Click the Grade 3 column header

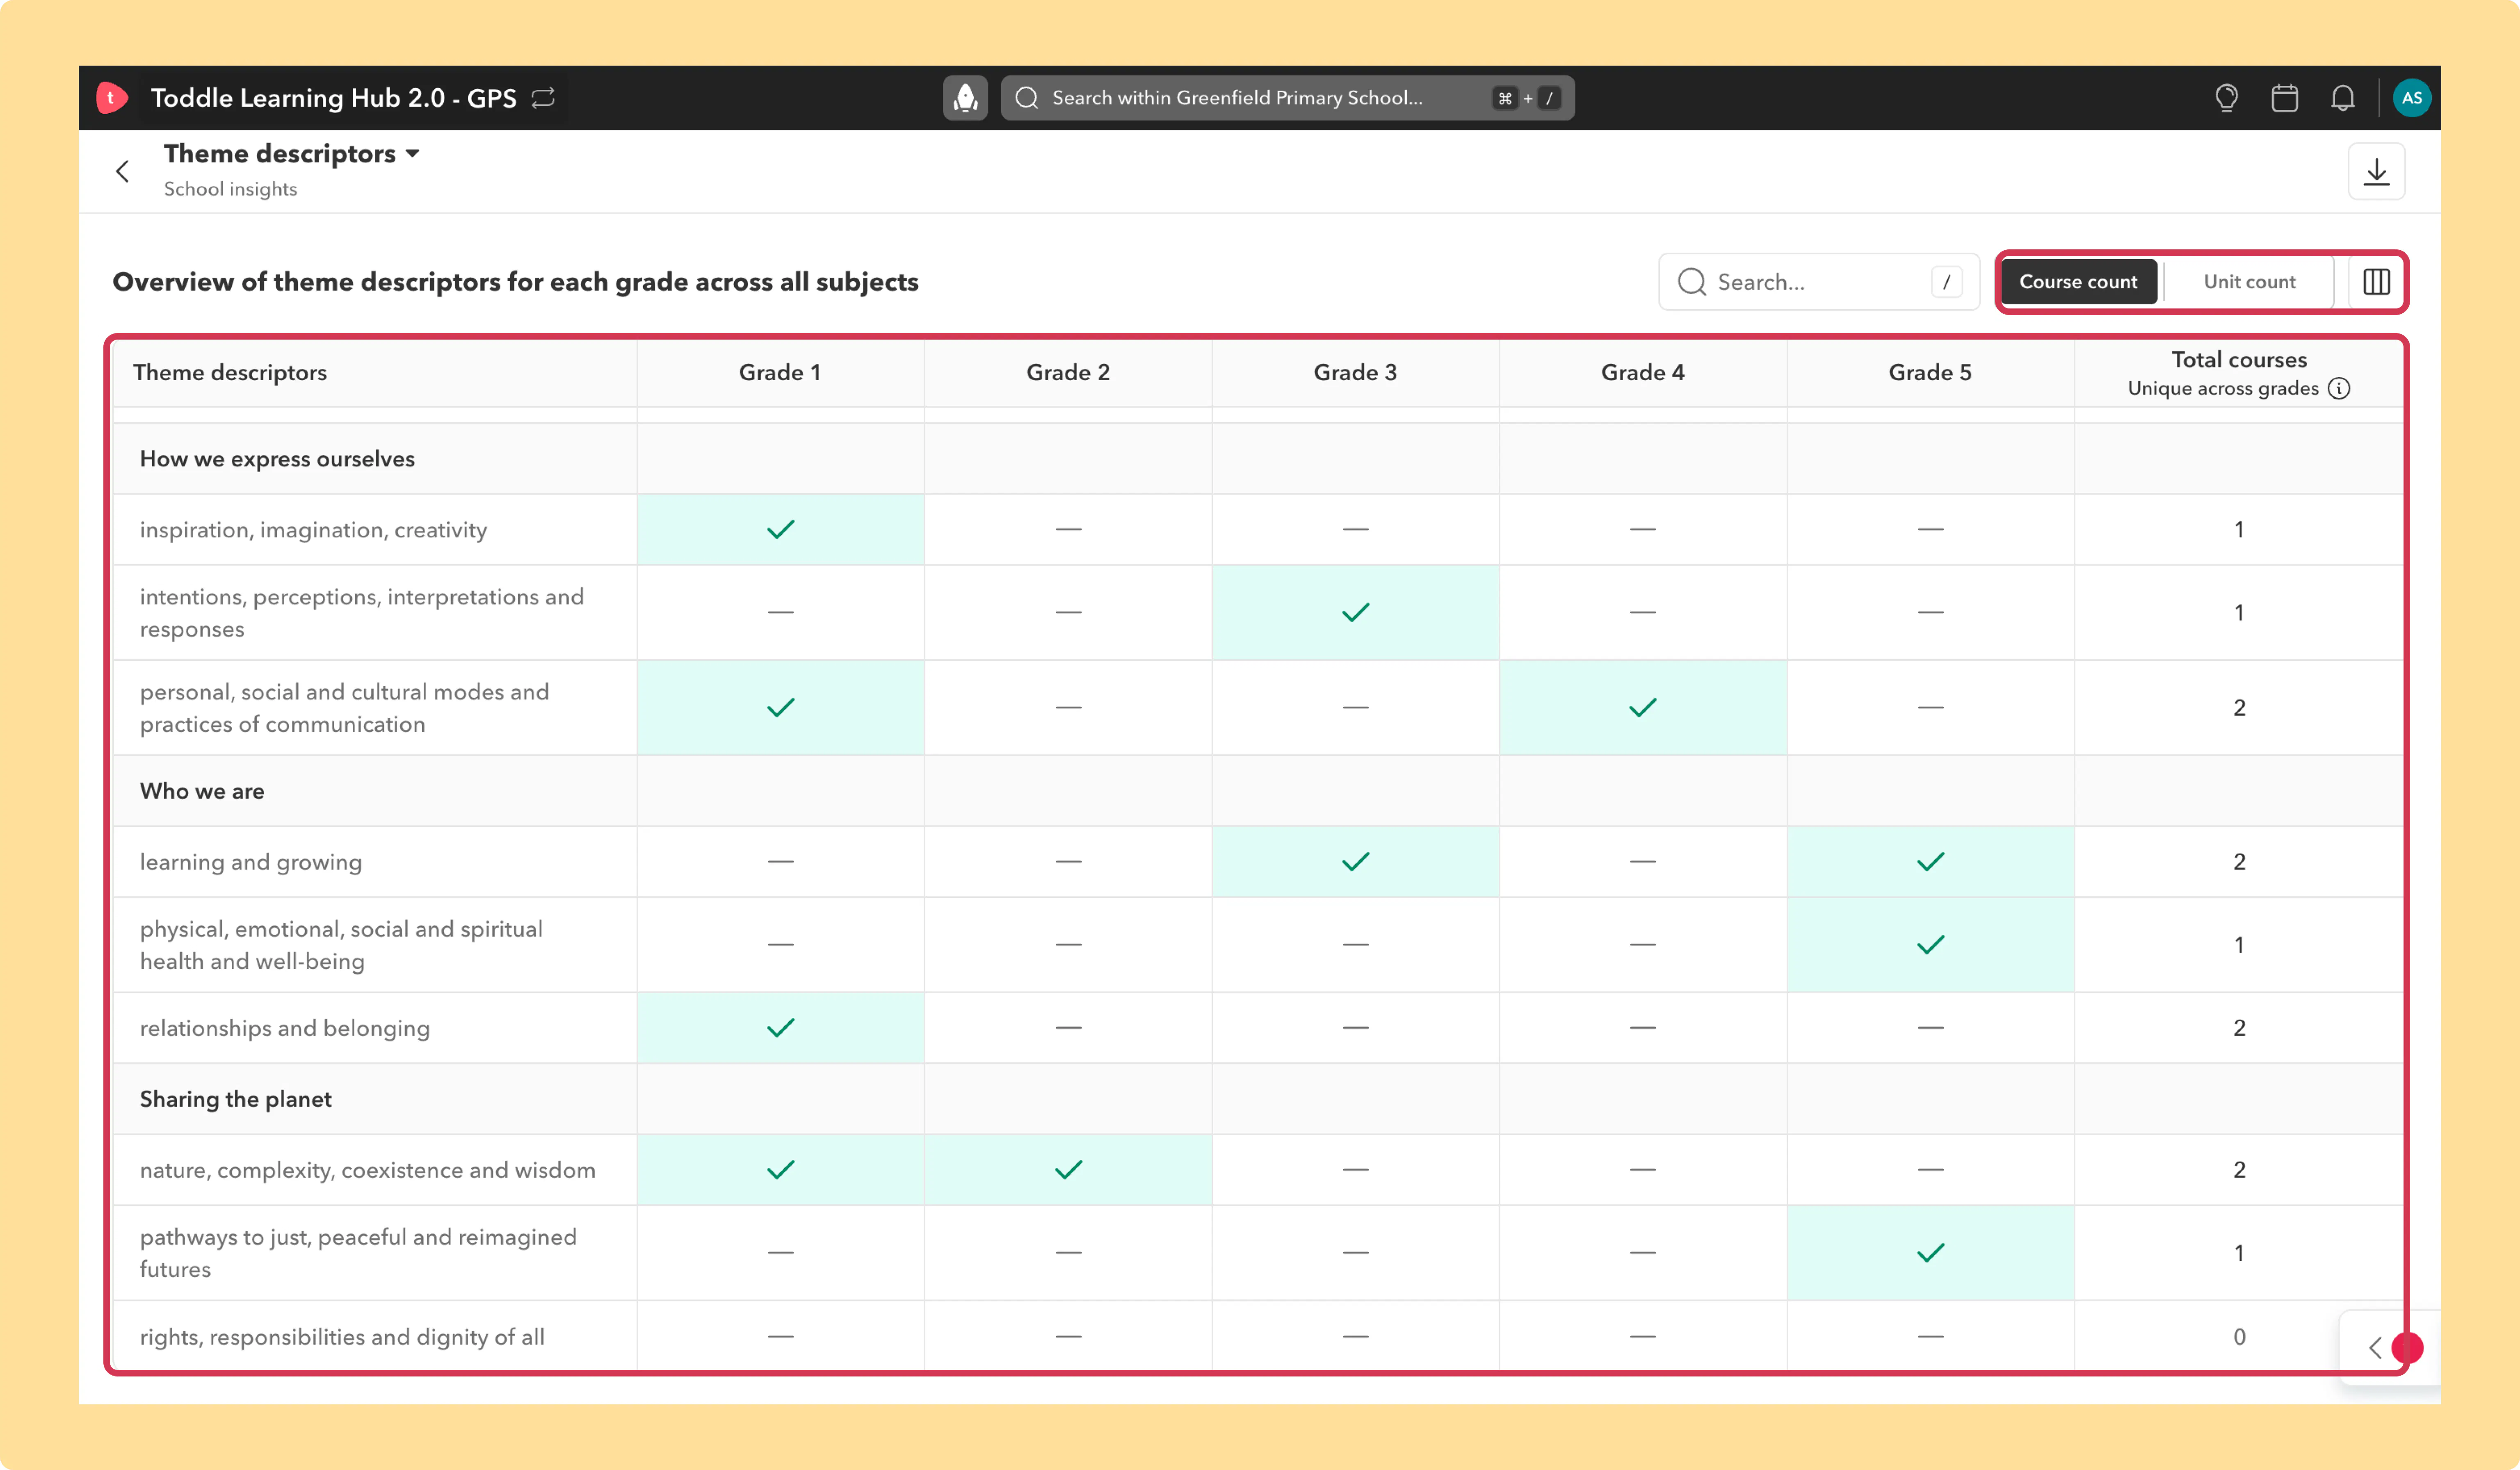(1355, 373)
